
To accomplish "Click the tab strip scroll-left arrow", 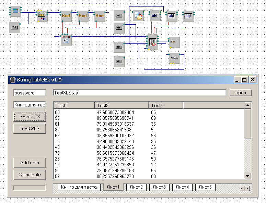I will (x=242, y=189).
